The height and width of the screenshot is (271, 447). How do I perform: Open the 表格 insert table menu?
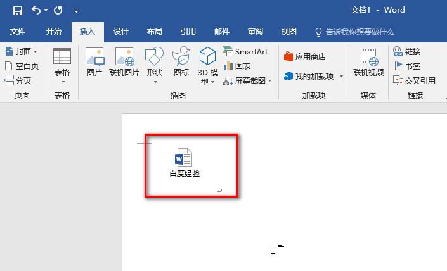tap(62, 66)
